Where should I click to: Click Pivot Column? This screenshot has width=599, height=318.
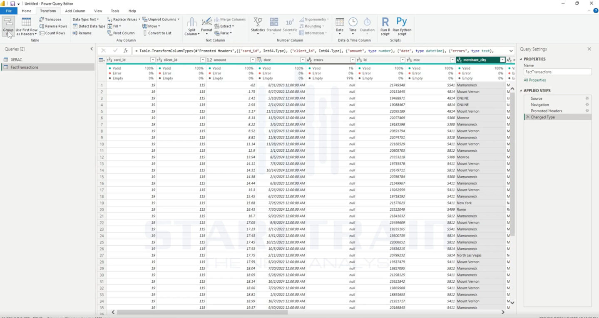point(121,33)
